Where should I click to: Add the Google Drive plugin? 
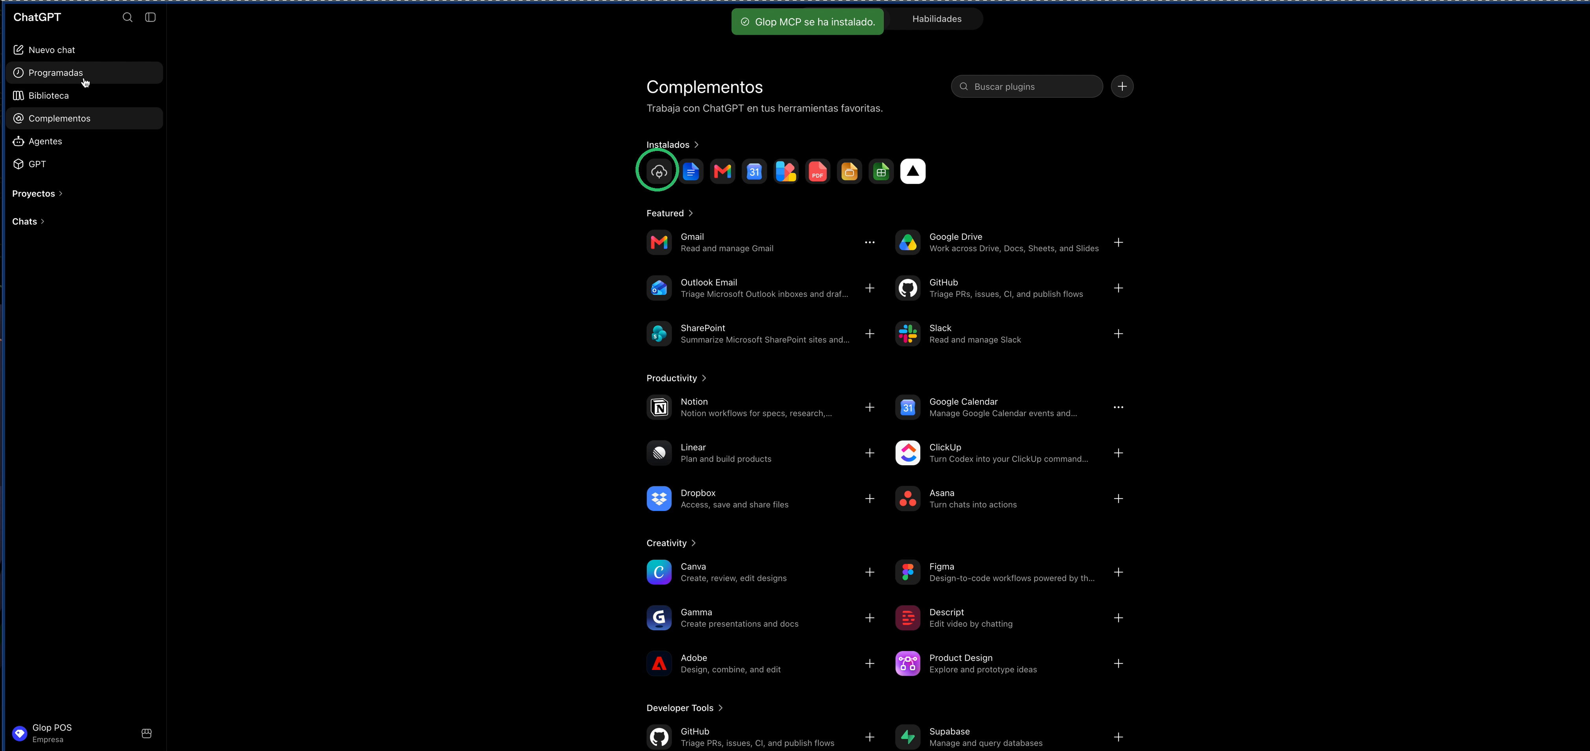pyautogui.click(x=1118, y=243)
